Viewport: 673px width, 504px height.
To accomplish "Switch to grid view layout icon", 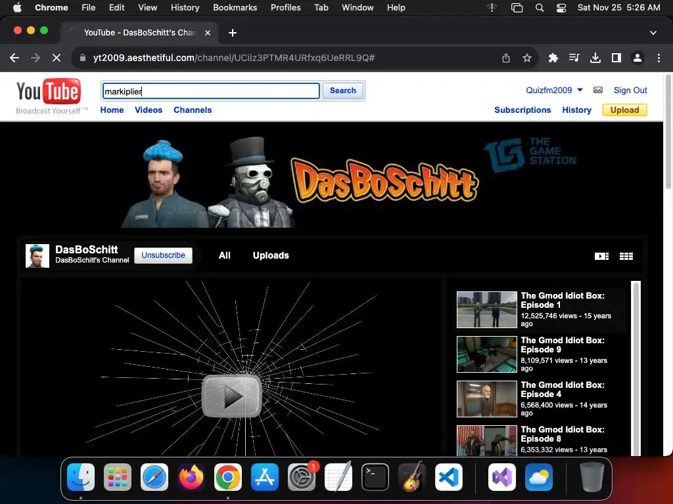I will pos(626,257).
